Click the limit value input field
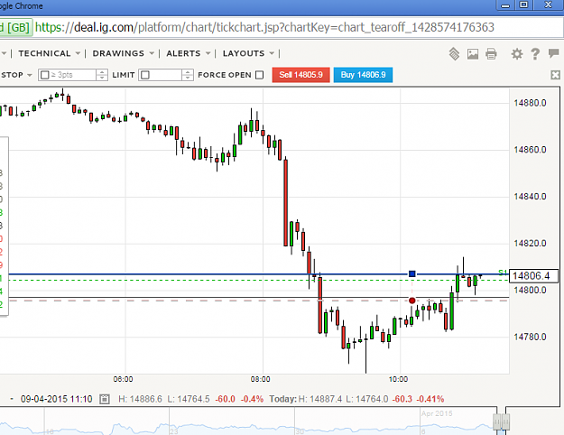This screenshot has width=564, height=435. 166,75
